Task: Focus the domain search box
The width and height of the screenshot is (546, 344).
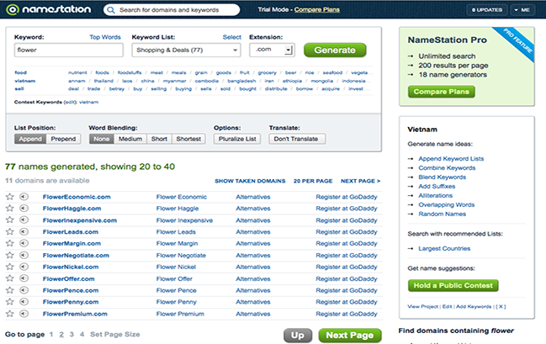Action: pos(172,10)
